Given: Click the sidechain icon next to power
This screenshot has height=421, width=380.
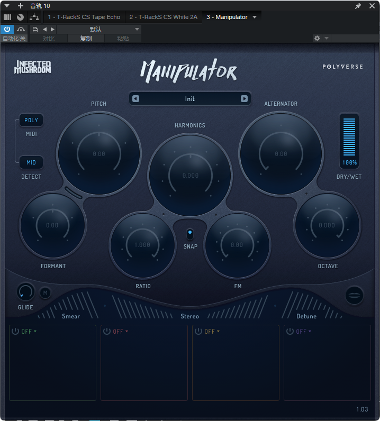Looking at the screenshot, I should (21, 29).
